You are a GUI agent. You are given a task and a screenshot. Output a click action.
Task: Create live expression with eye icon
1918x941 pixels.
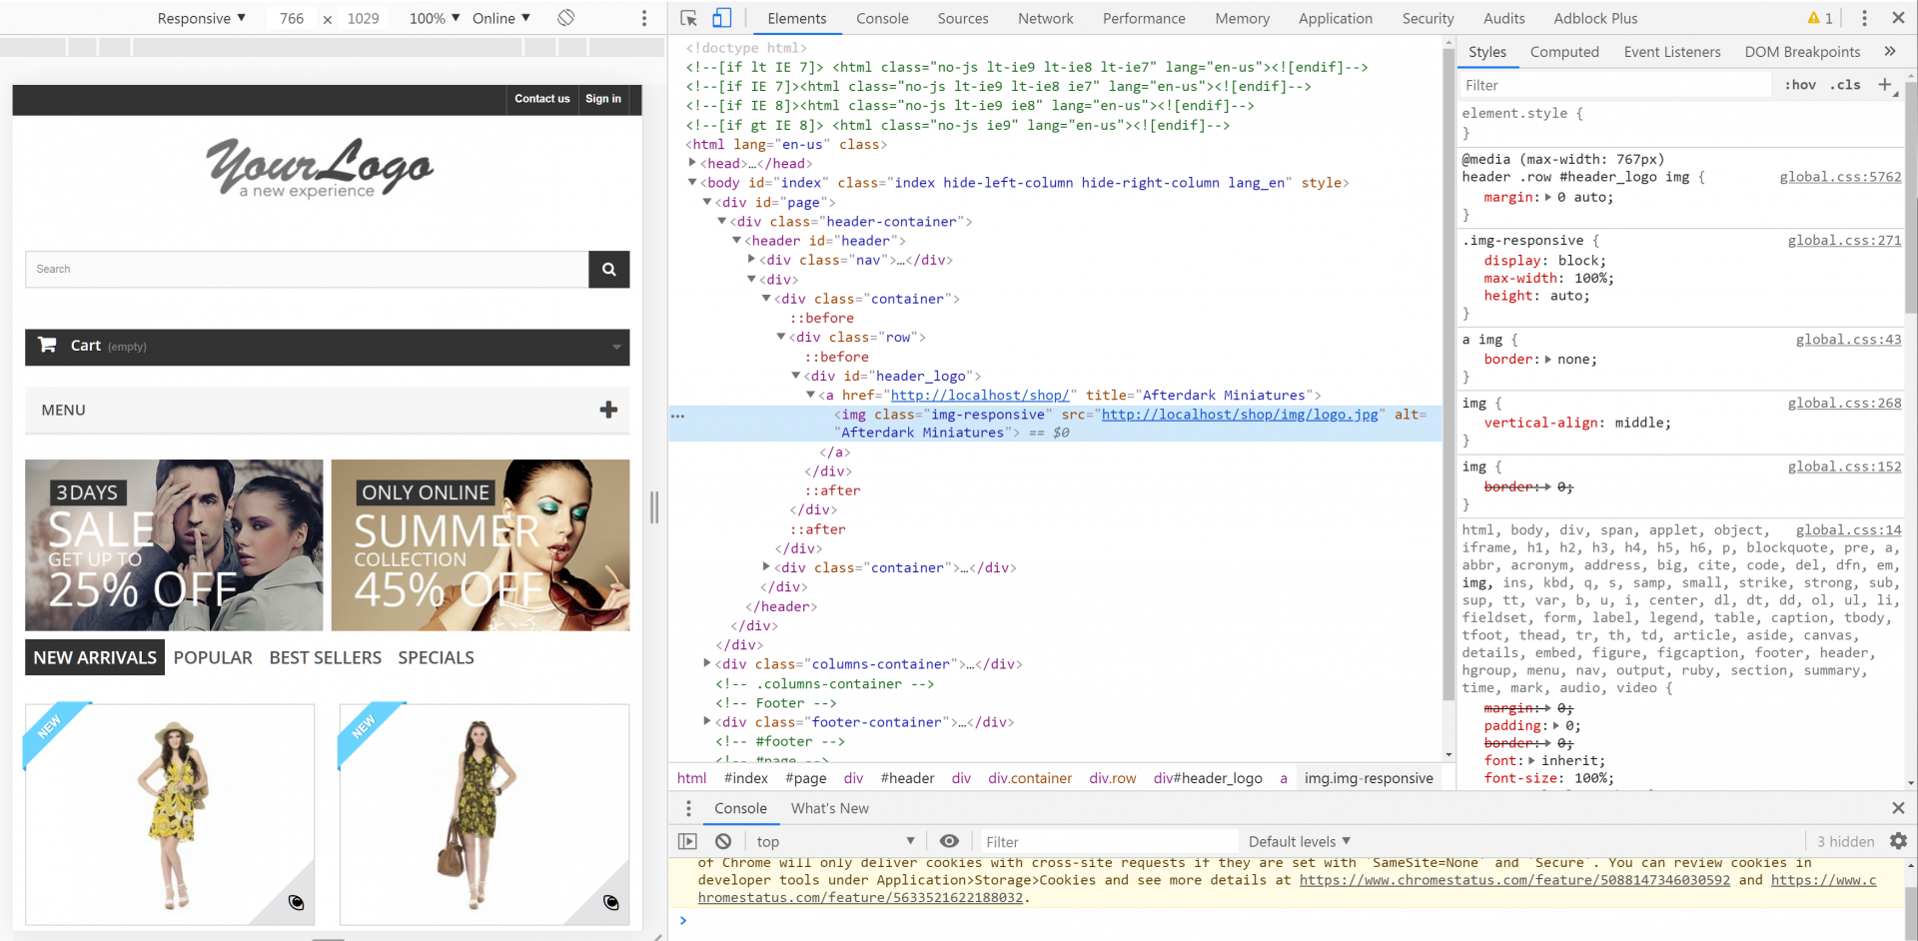coord(949,841)
